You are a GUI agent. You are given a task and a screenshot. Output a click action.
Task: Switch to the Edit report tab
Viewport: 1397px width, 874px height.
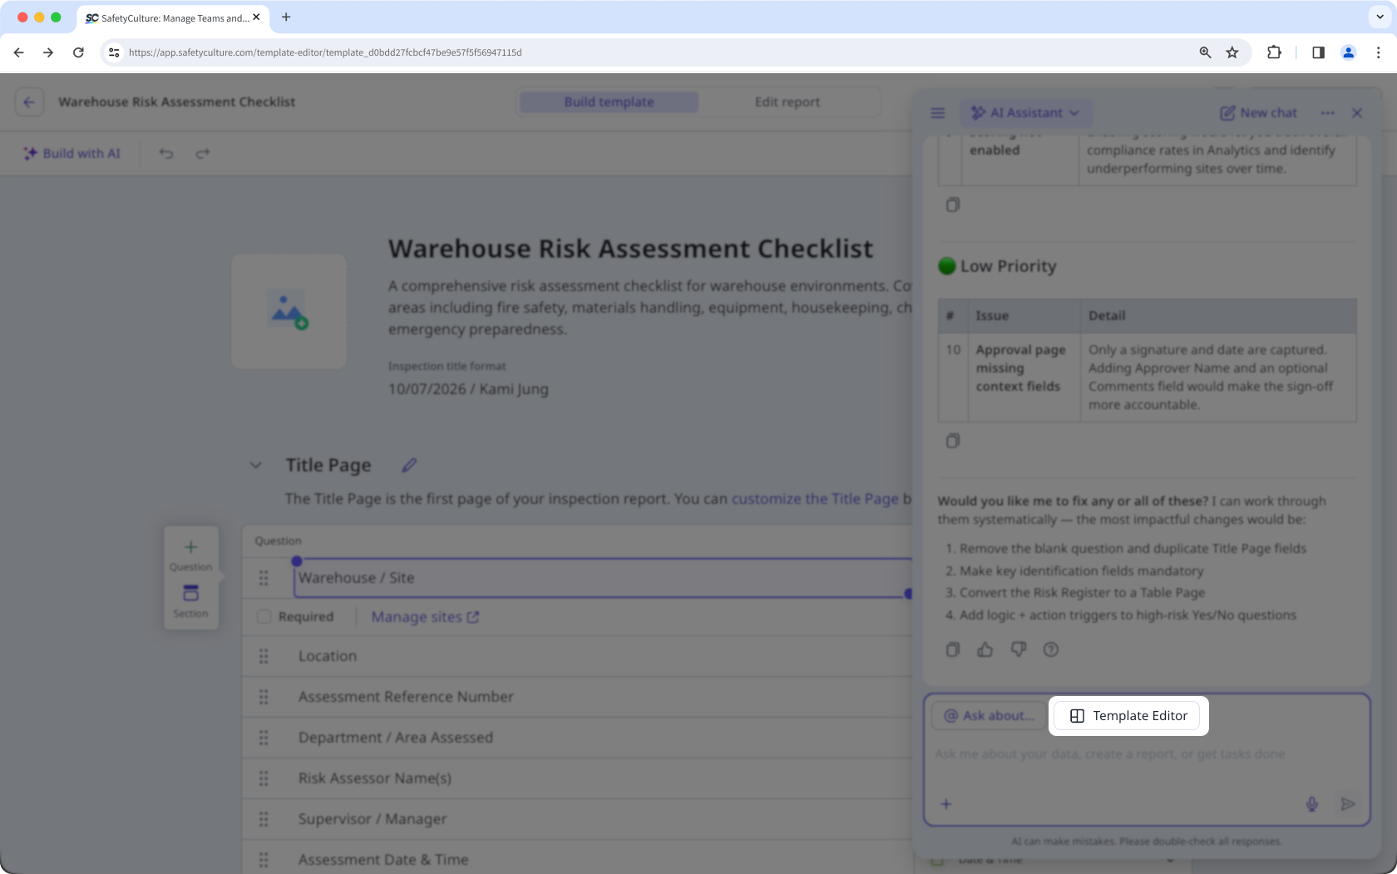point(787,102)
